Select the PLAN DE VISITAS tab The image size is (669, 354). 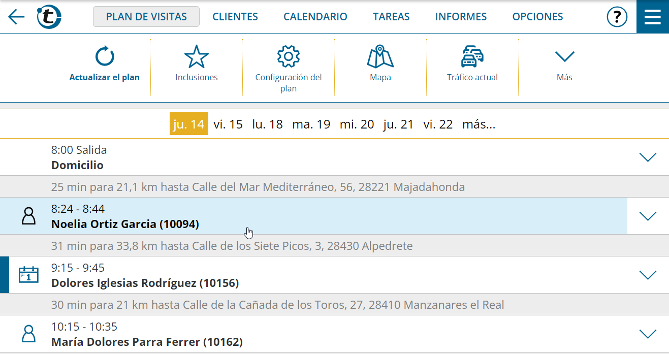[146, 17]
